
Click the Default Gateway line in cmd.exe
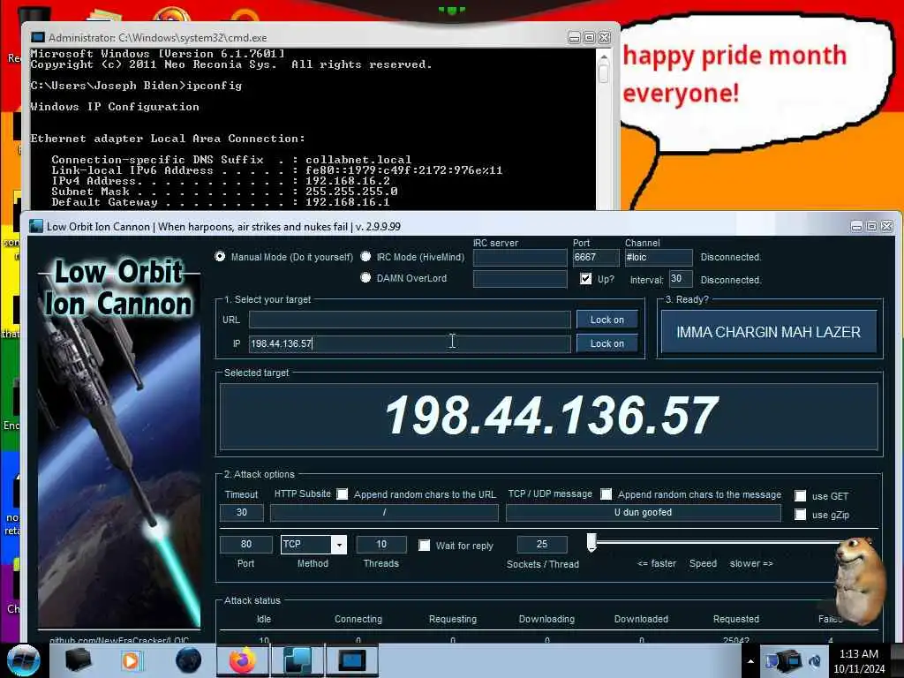coord(220,202)
